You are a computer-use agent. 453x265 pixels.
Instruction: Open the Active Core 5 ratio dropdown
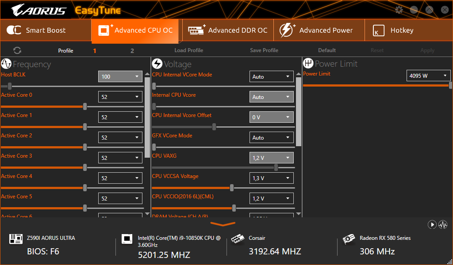120,198
